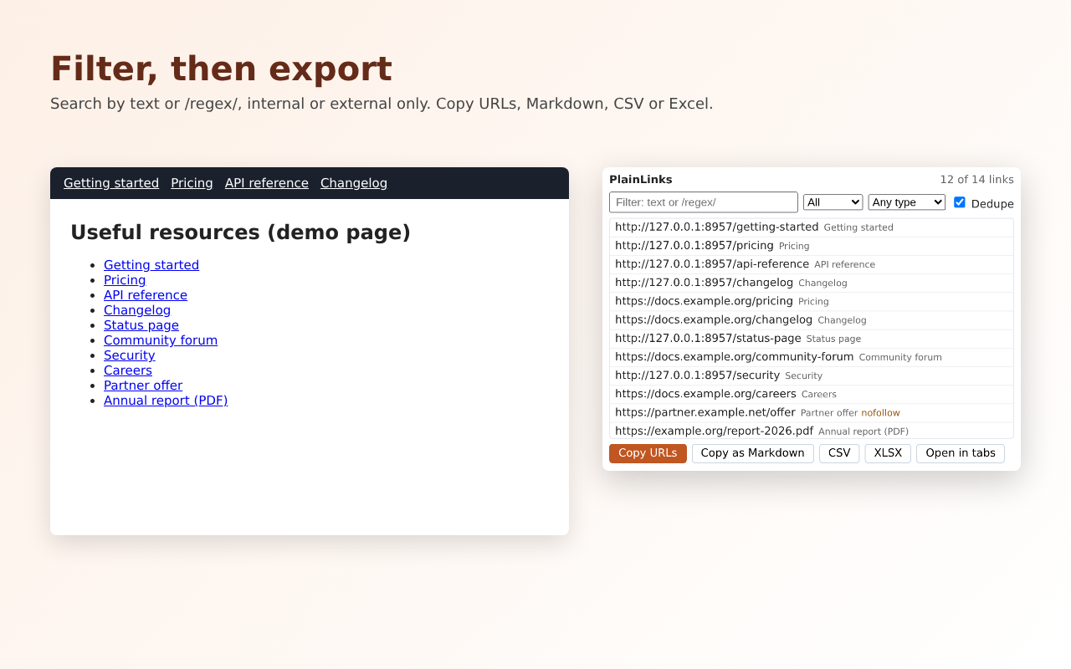Open the Security link in the list
Viewport: 1071px width, 669px height.
click(x=130, y=355)
